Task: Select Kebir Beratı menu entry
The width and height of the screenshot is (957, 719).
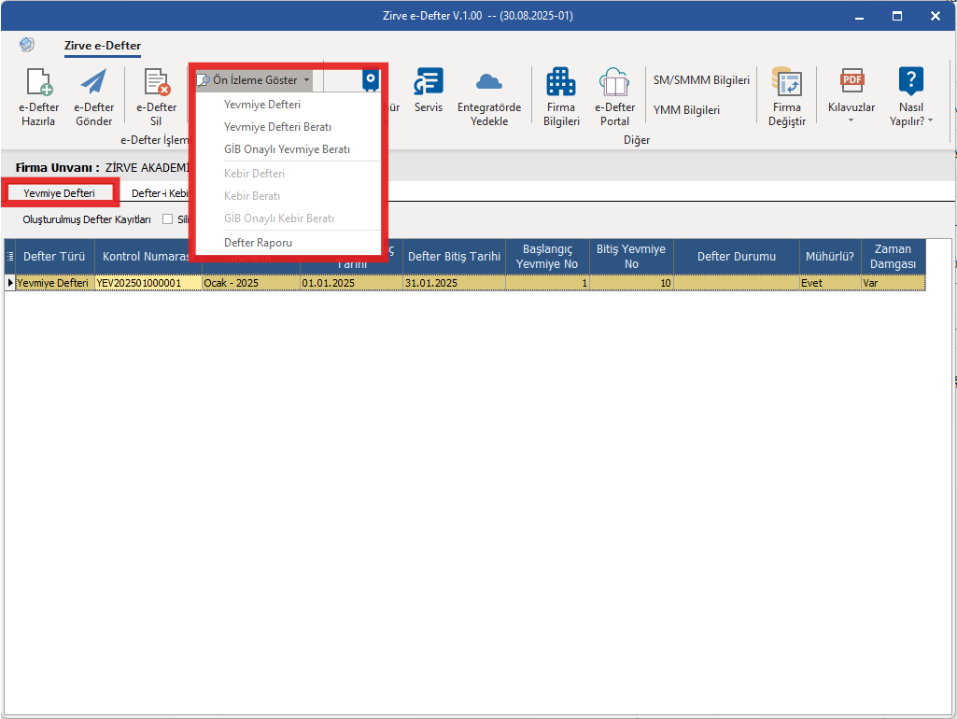Action: coord(251,196)
